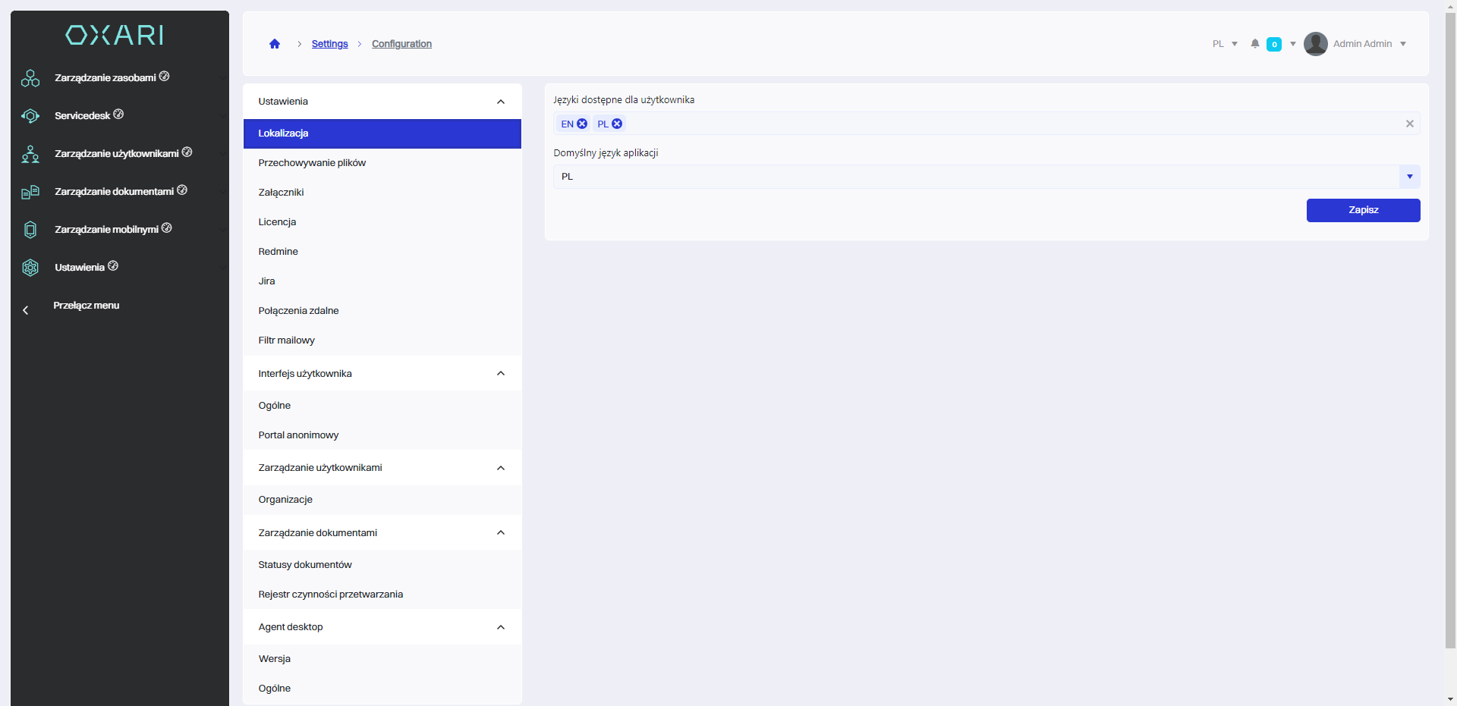
Task: Select Przechowywanie plików menu item
Action: click(312, 163)
